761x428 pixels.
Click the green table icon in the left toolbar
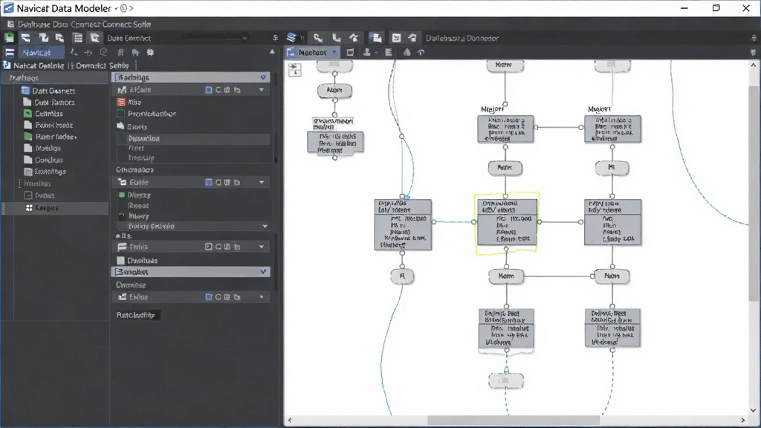9,38
